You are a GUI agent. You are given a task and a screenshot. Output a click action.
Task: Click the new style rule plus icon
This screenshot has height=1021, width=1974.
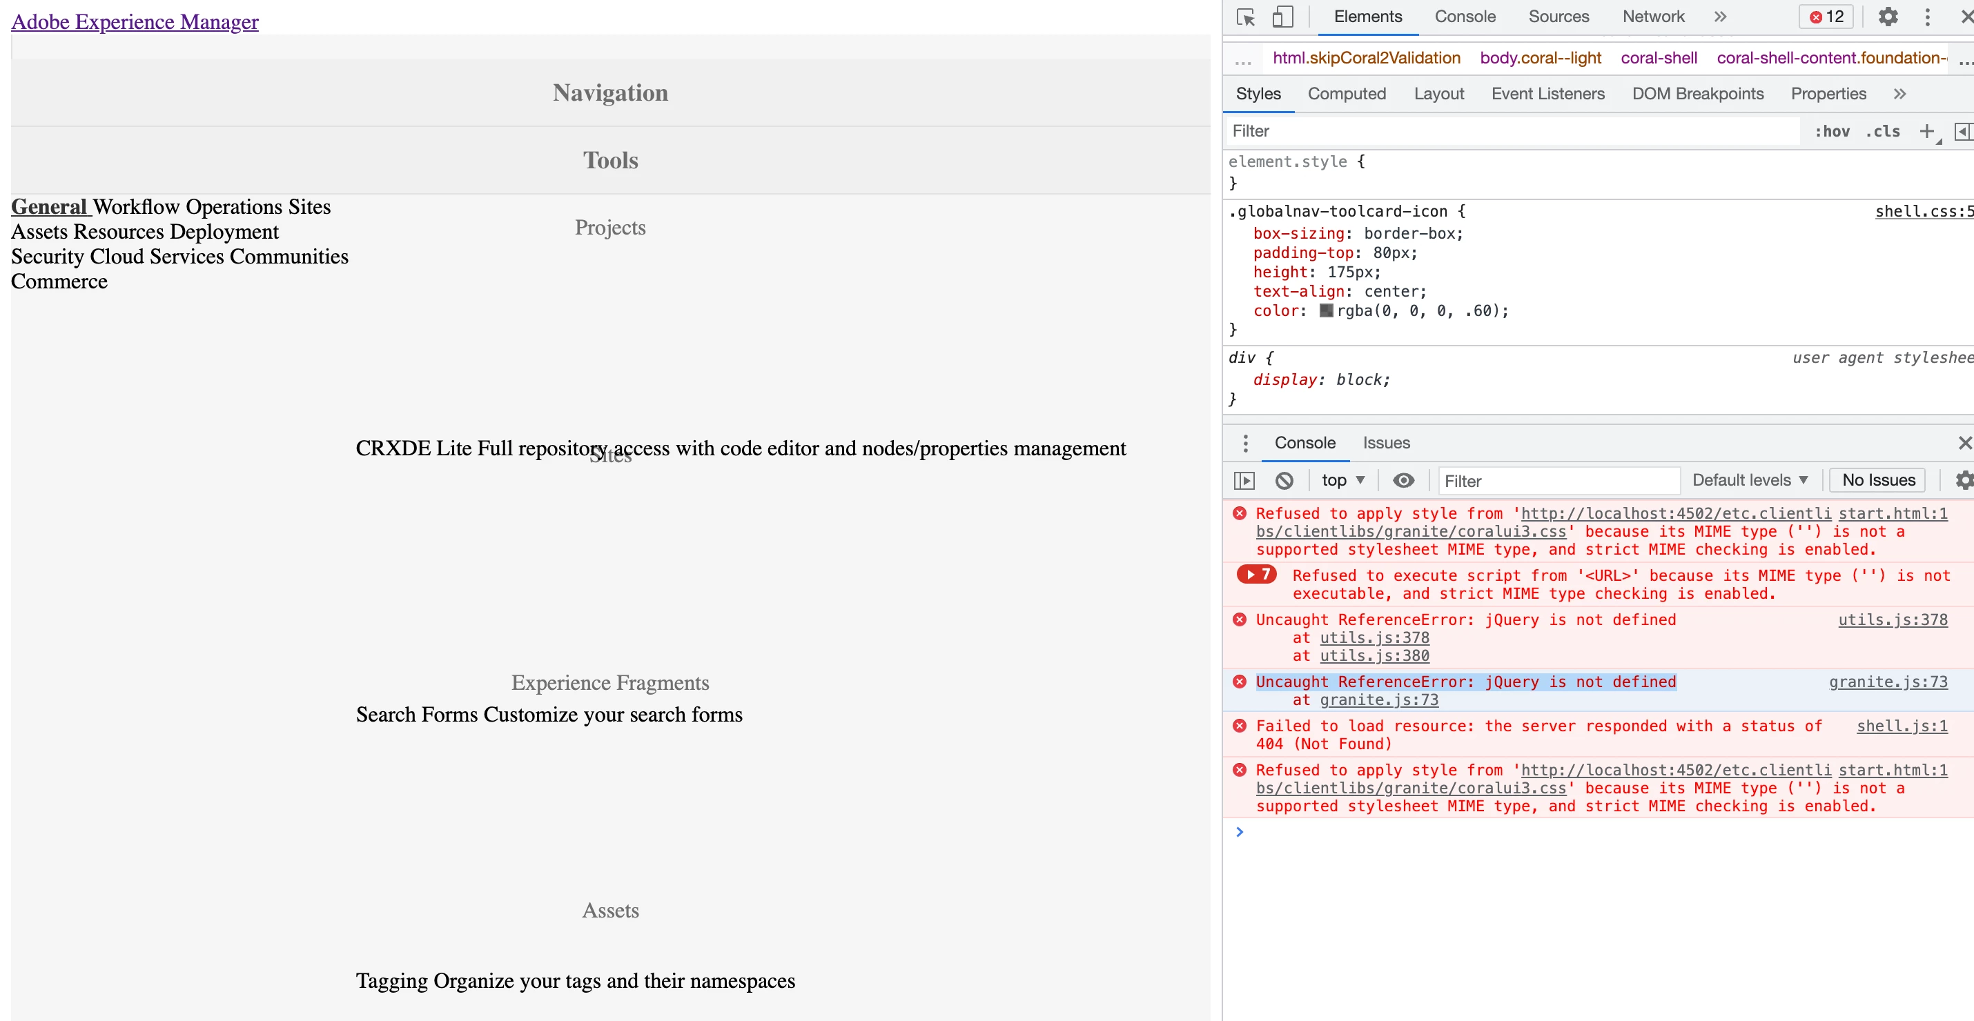[1926, 131]
